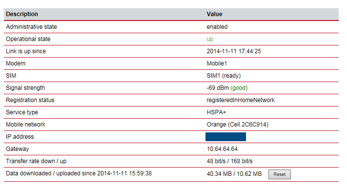Click the '40.34 MB / 10.62 MB' data total
This screenshot has width=347, height=191.
coord(234,174)
